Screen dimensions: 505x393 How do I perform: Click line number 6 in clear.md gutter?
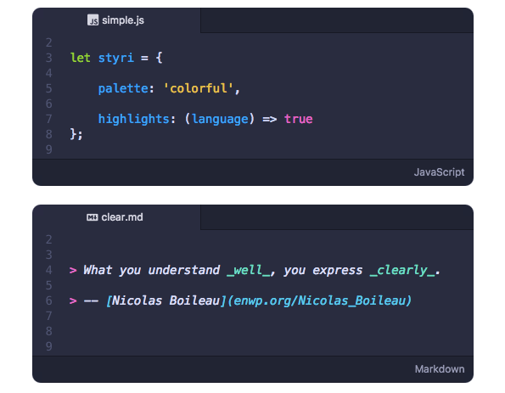tap(49, 300)
